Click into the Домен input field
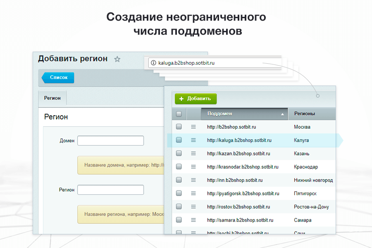372x248 pixels. (110, 141)
